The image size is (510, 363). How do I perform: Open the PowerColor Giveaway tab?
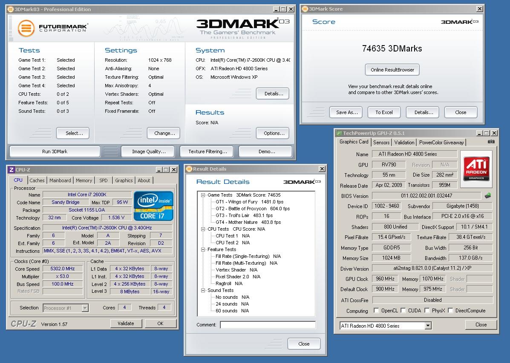pos(441,142)
